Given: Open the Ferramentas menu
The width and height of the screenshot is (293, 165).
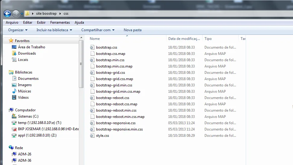Looking at the screenshot, I should pos(60,22).
